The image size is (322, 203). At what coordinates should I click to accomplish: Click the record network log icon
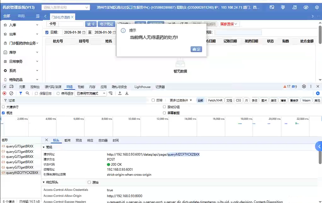4,93
